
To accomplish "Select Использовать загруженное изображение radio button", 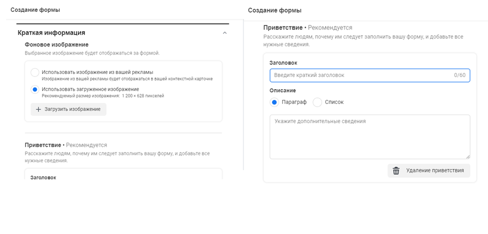I will 35,90.
